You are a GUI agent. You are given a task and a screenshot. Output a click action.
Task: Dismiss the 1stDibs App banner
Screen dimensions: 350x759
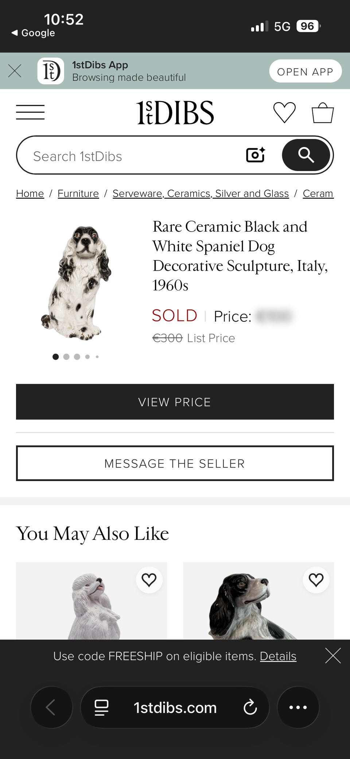[x=15, y=71]
